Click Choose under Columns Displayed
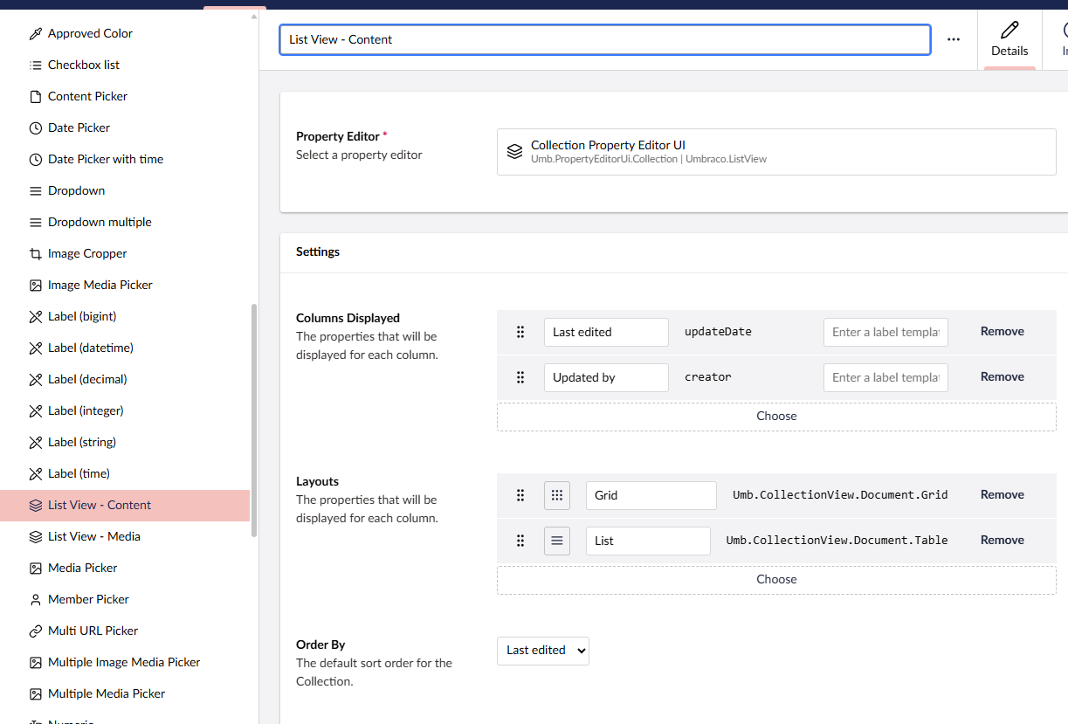This screenshot has height=724, width=1068. point(776,416)
